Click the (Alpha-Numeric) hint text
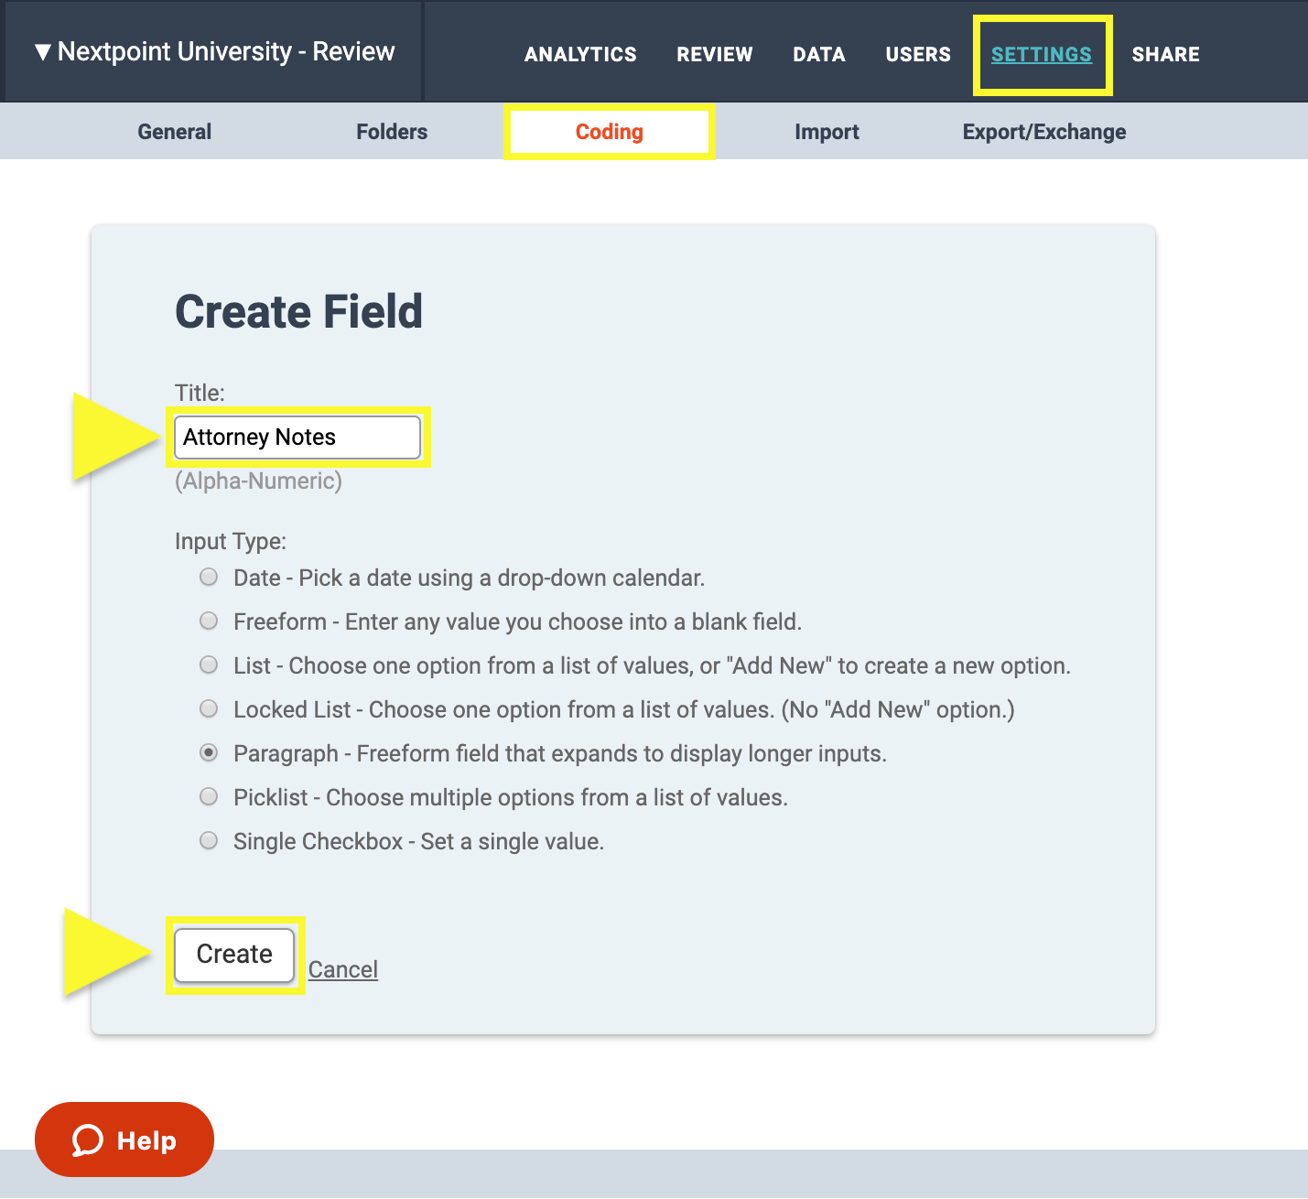 (258, 481)
